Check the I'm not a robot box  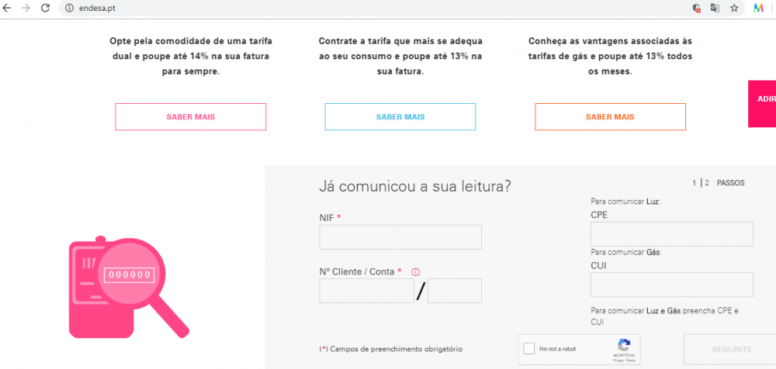(529, 349)
